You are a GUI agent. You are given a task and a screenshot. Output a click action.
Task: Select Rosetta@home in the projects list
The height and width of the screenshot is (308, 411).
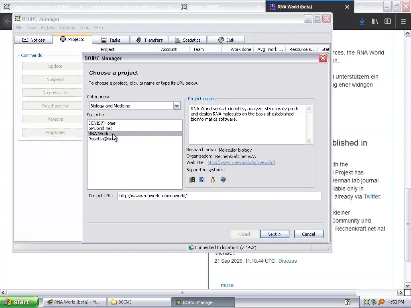click(x=135, y=139)
